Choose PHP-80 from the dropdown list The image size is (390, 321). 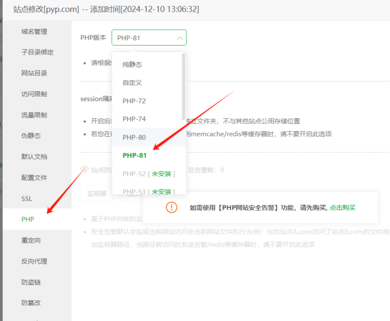point(134,137)
